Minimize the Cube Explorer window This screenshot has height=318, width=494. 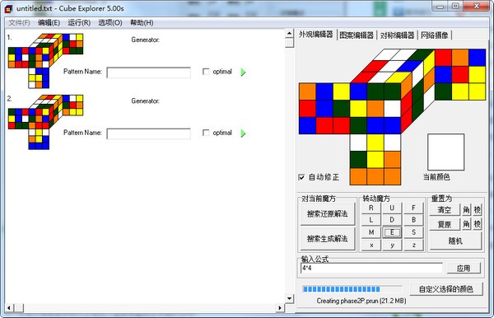pyautogui.click(x=440, y=7)
